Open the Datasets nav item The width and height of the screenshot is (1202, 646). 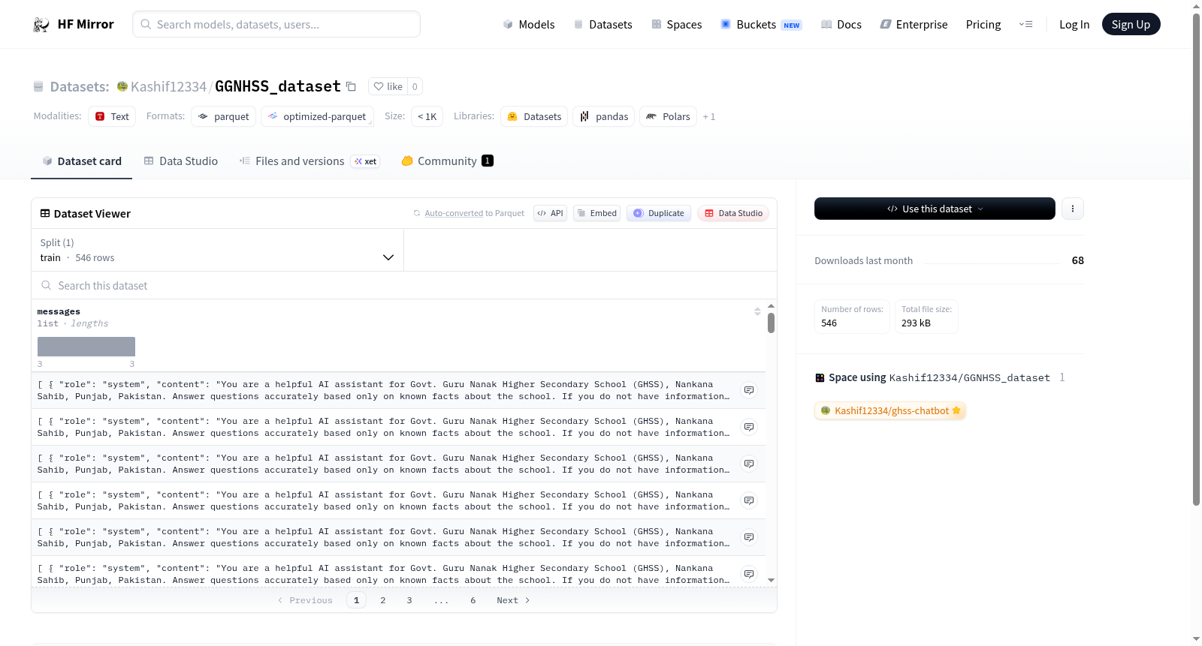pyautogui.click(x=603, y=25)
